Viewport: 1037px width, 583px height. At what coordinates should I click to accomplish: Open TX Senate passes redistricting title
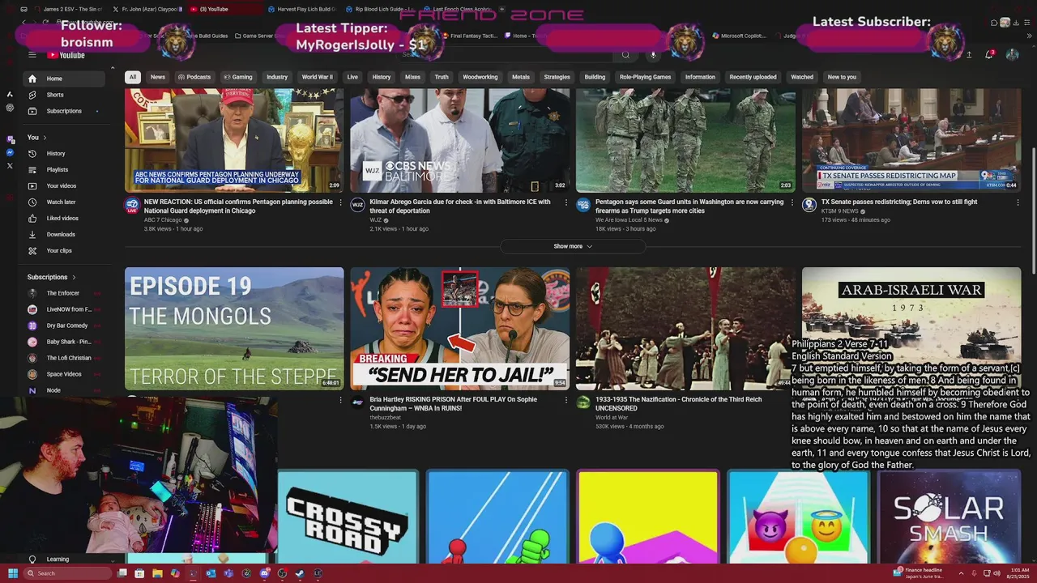point(899,202)
